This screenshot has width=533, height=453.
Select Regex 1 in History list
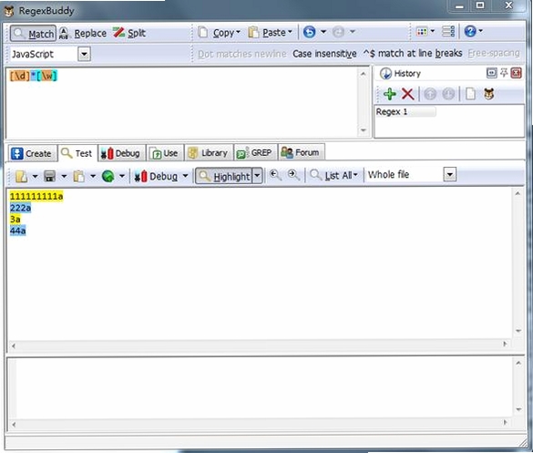coord(405,112)
